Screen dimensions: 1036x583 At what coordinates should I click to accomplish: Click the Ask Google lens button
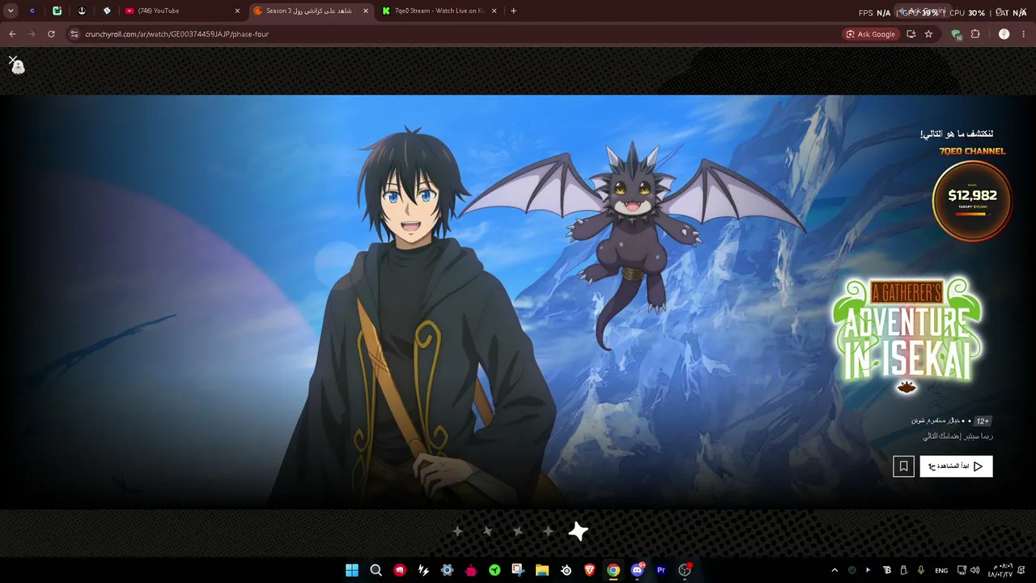coord(871,34)
